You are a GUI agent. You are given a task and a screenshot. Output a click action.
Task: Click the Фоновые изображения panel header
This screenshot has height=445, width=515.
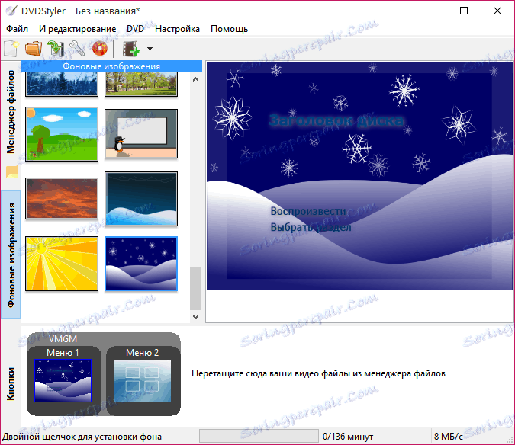pos(111,66)
